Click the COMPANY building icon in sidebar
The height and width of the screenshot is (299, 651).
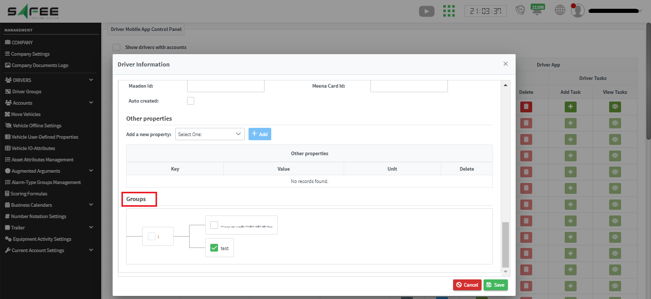(x=8, y=43)
